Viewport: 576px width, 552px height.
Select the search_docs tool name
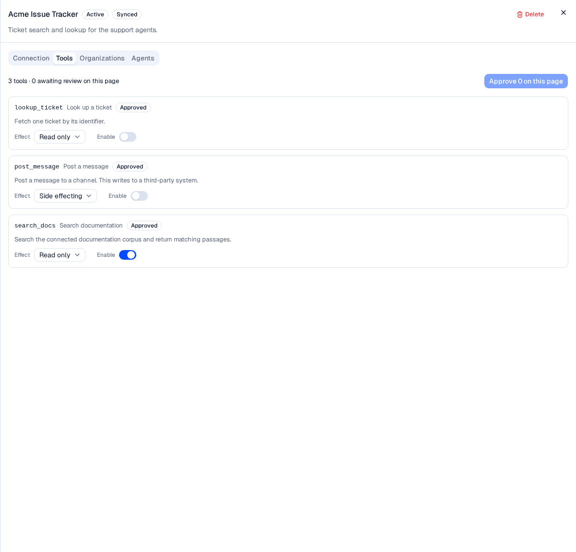[x=35, y=226]
